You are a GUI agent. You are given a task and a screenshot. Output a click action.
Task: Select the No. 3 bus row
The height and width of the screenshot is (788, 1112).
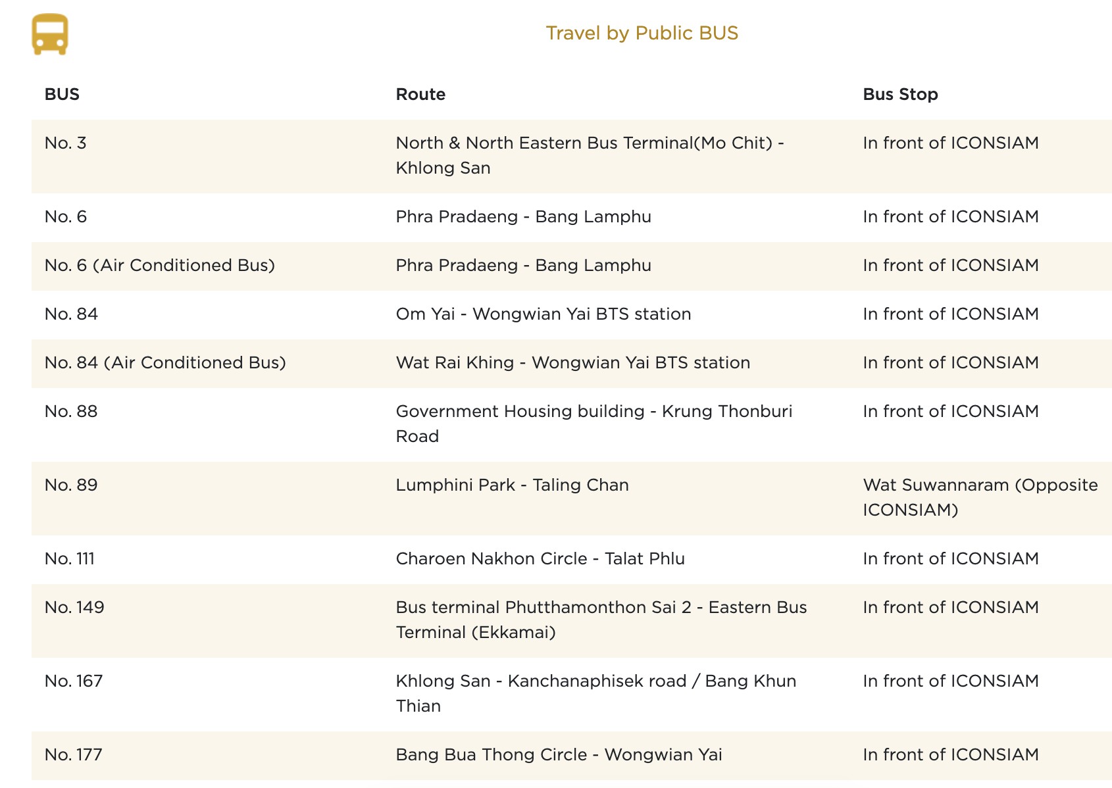tap(66, 143)
